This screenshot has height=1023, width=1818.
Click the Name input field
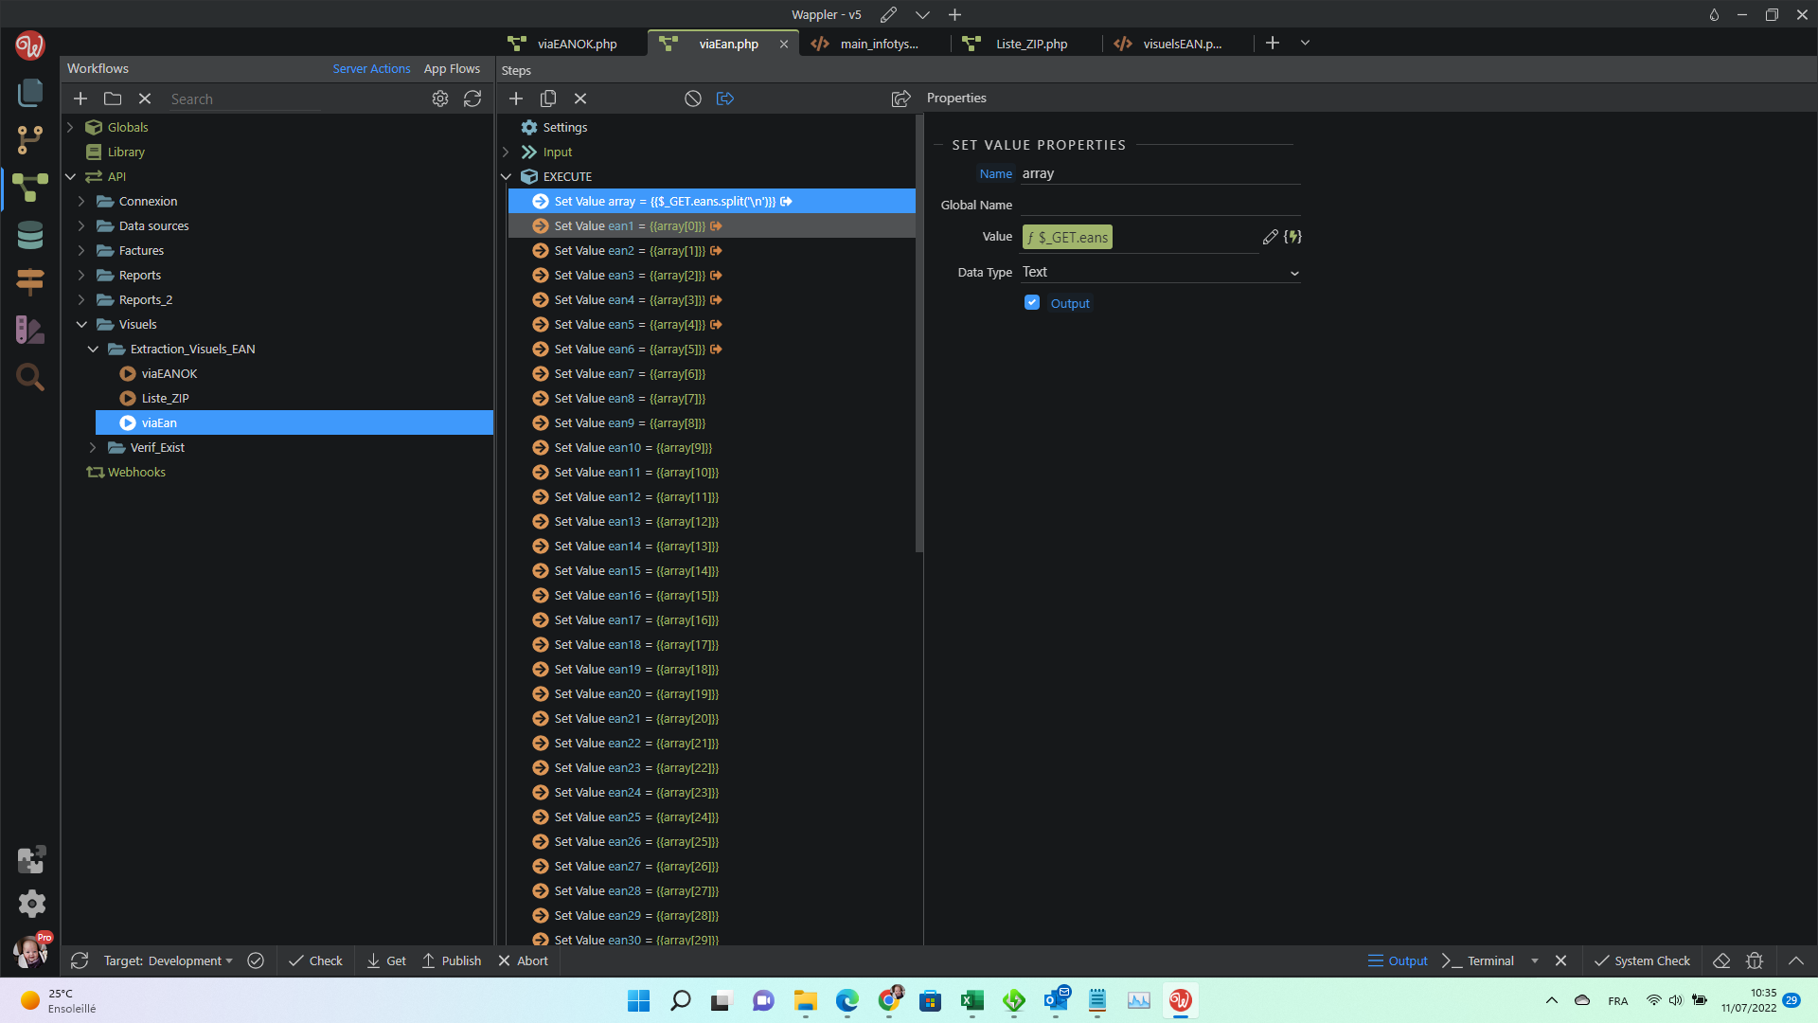click(1160, 173)
